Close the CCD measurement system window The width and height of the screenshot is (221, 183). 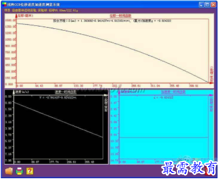[x=213, y=5]
